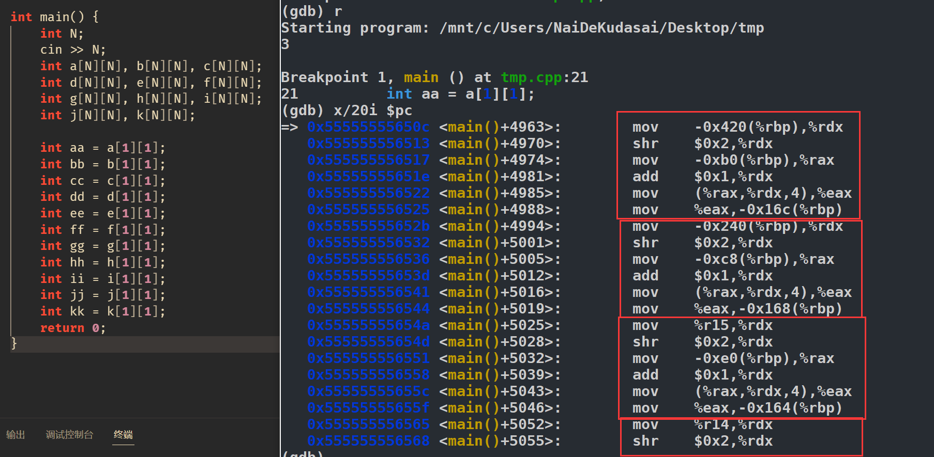Click the 'return 0;' statement
This screenshot has height=457, width=934.
click(x=73, y=328)
